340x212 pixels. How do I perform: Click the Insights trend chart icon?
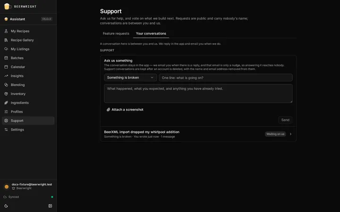click(6, 76)
